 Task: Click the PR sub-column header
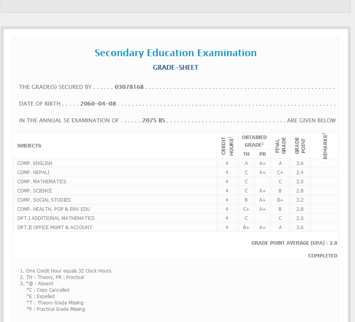[262, 154]
